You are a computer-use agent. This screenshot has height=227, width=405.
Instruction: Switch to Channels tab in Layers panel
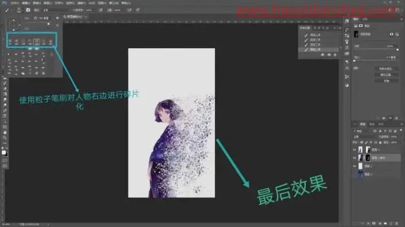tap(372, 124)
